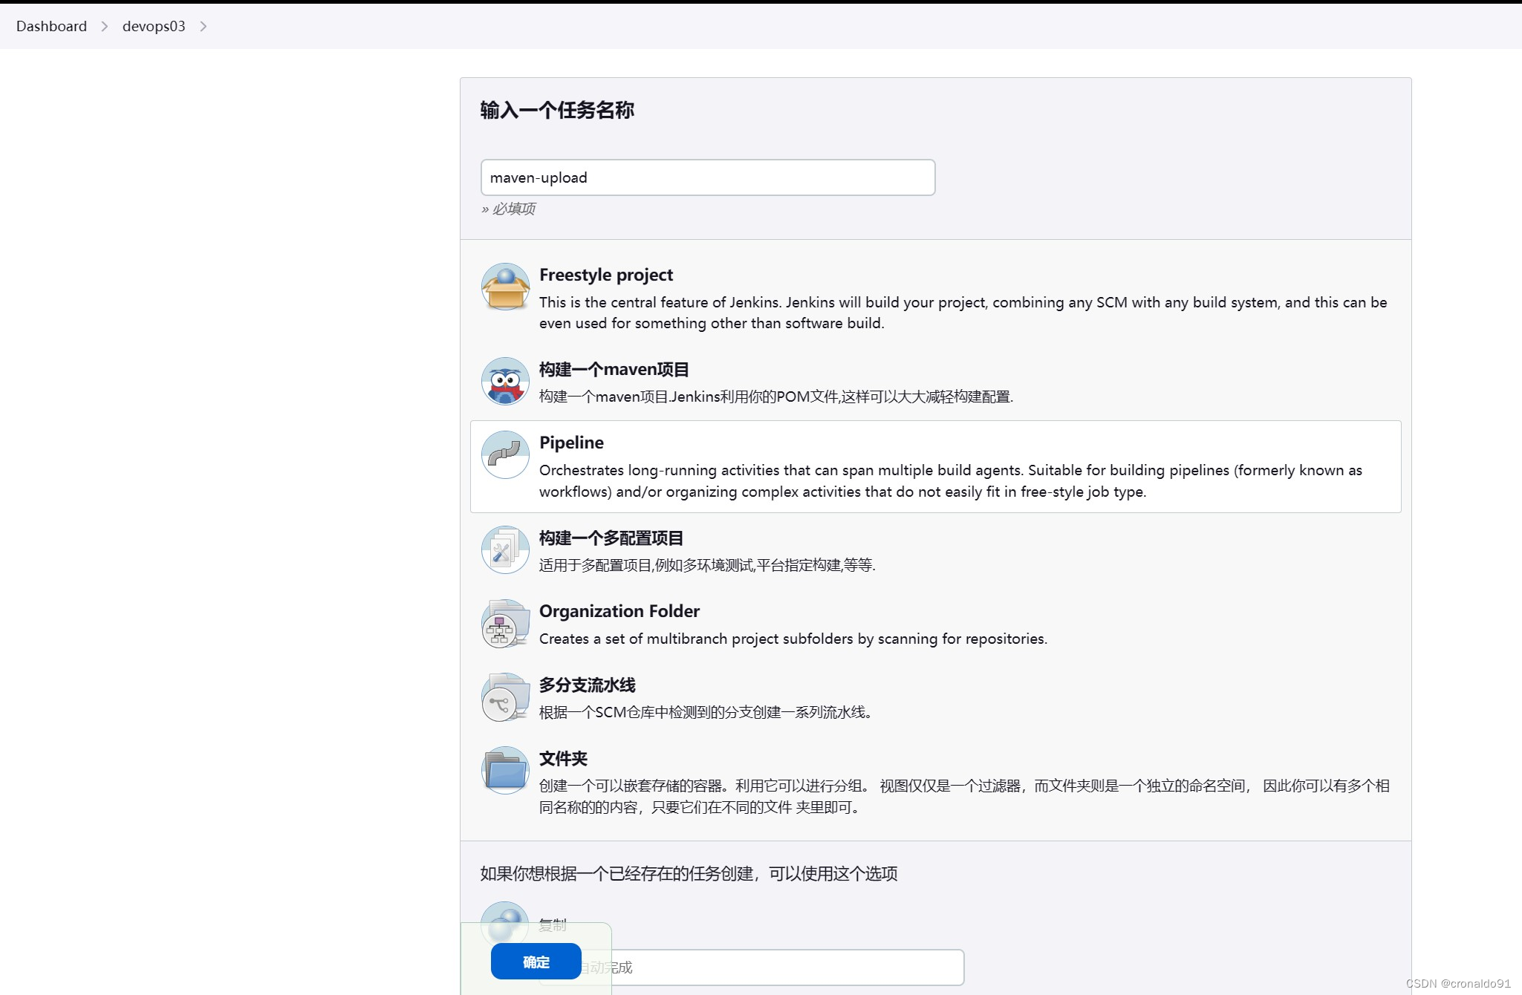Viewport: 1522px width, 995px height.
Task: Click the 多配置项目 description text
Action: (707, 565)
